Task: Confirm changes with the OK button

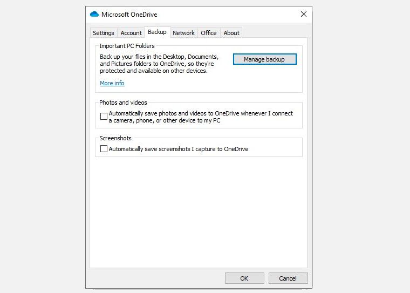Action: click(x=244, y=278)
